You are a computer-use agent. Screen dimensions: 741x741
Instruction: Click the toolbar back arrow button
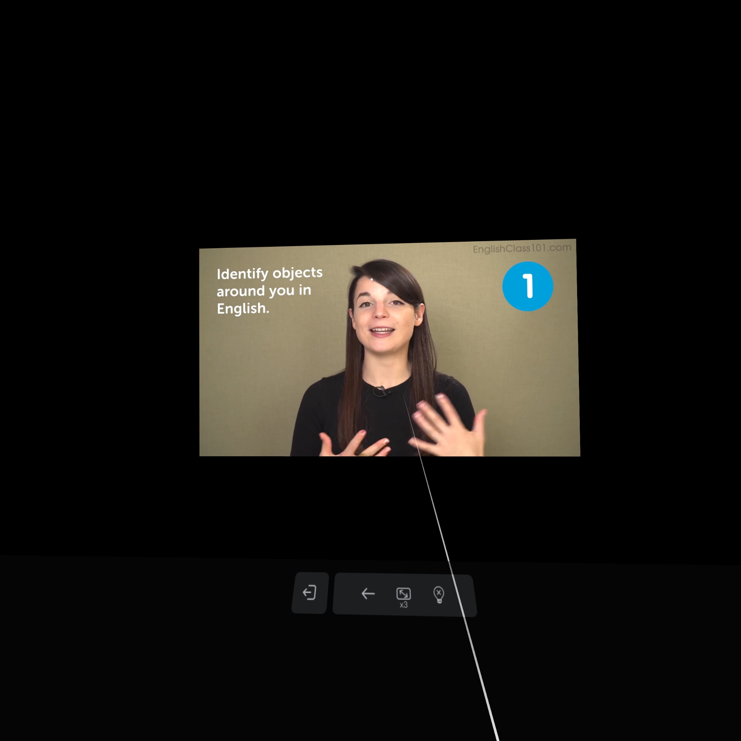(367, 594)
